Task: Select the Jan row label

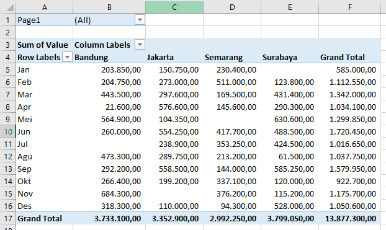Action: pos(24,69)
